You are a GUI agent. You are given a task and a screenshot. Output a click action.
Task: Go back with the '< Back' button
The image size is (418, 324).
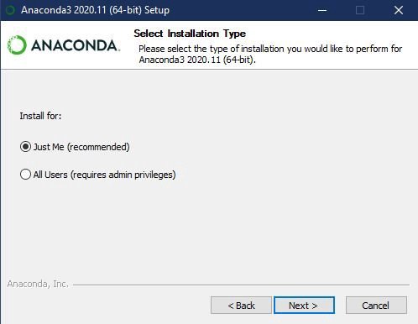pos(241,306)
